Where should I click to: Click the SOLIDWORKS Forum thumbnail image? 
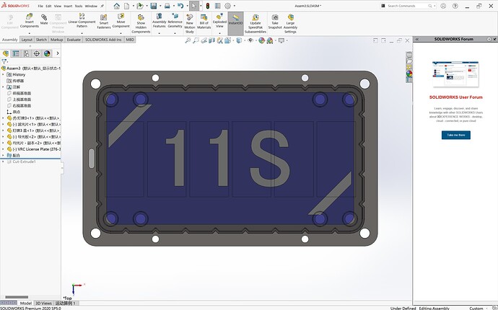[455, 74]
